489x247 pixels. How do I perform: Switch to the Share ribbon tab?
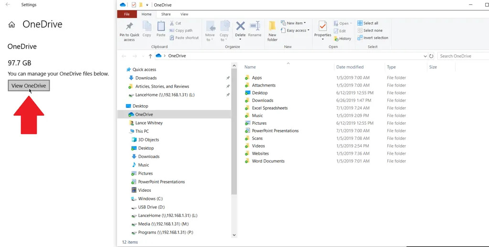point(166,14)
